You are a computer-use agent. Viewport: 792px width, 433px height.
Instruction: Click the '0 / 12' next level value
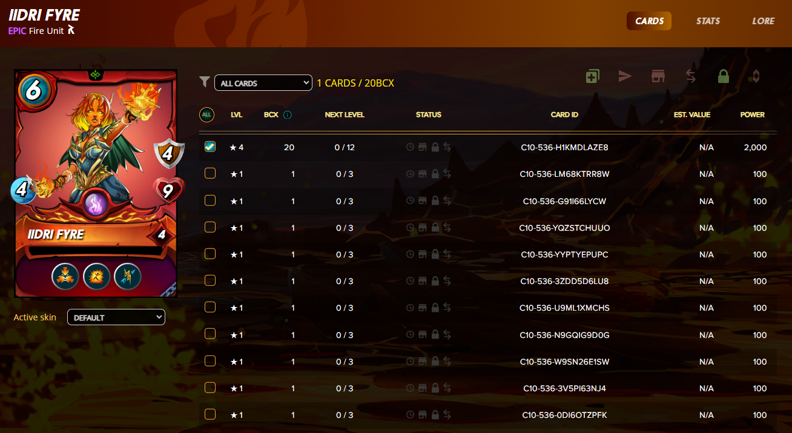345,147
